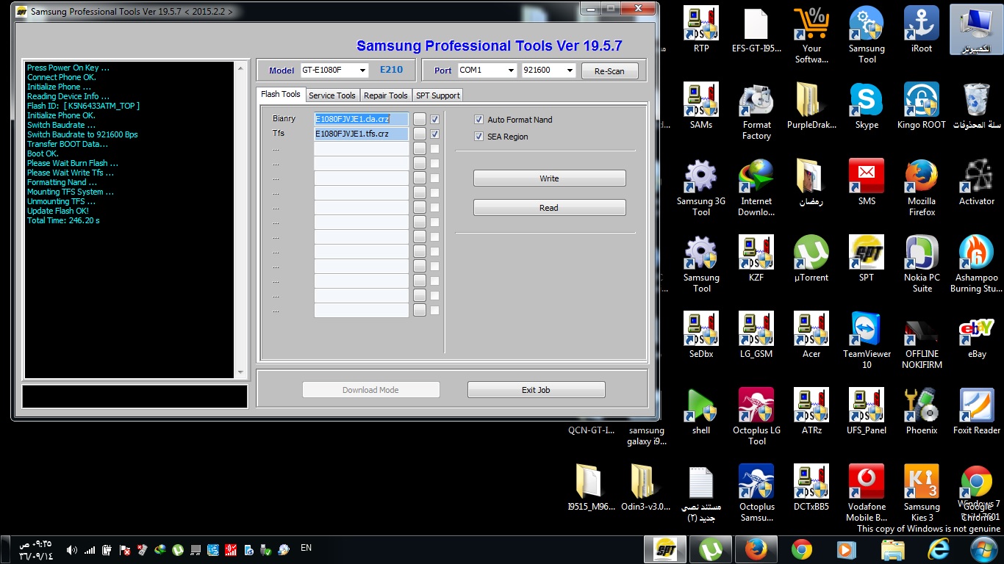Open the OFFLINE NOKIFIRM shortcut

tap(922, 340)
